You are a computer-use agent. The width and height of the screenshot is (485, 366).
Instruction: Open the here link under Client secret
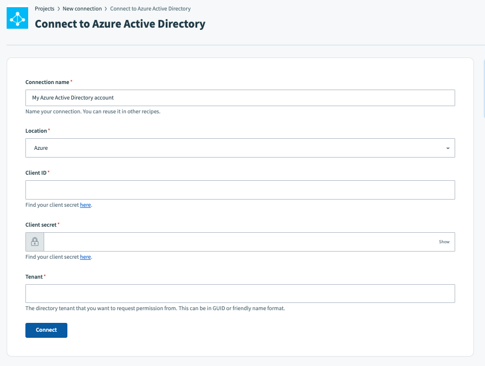[85, 257]
